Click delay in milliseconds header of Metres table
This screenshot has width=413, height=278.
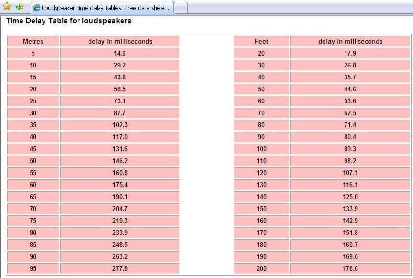point(120,41)
